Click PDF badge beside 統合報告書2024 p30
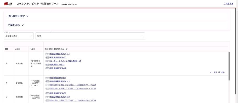 point(48,57)
